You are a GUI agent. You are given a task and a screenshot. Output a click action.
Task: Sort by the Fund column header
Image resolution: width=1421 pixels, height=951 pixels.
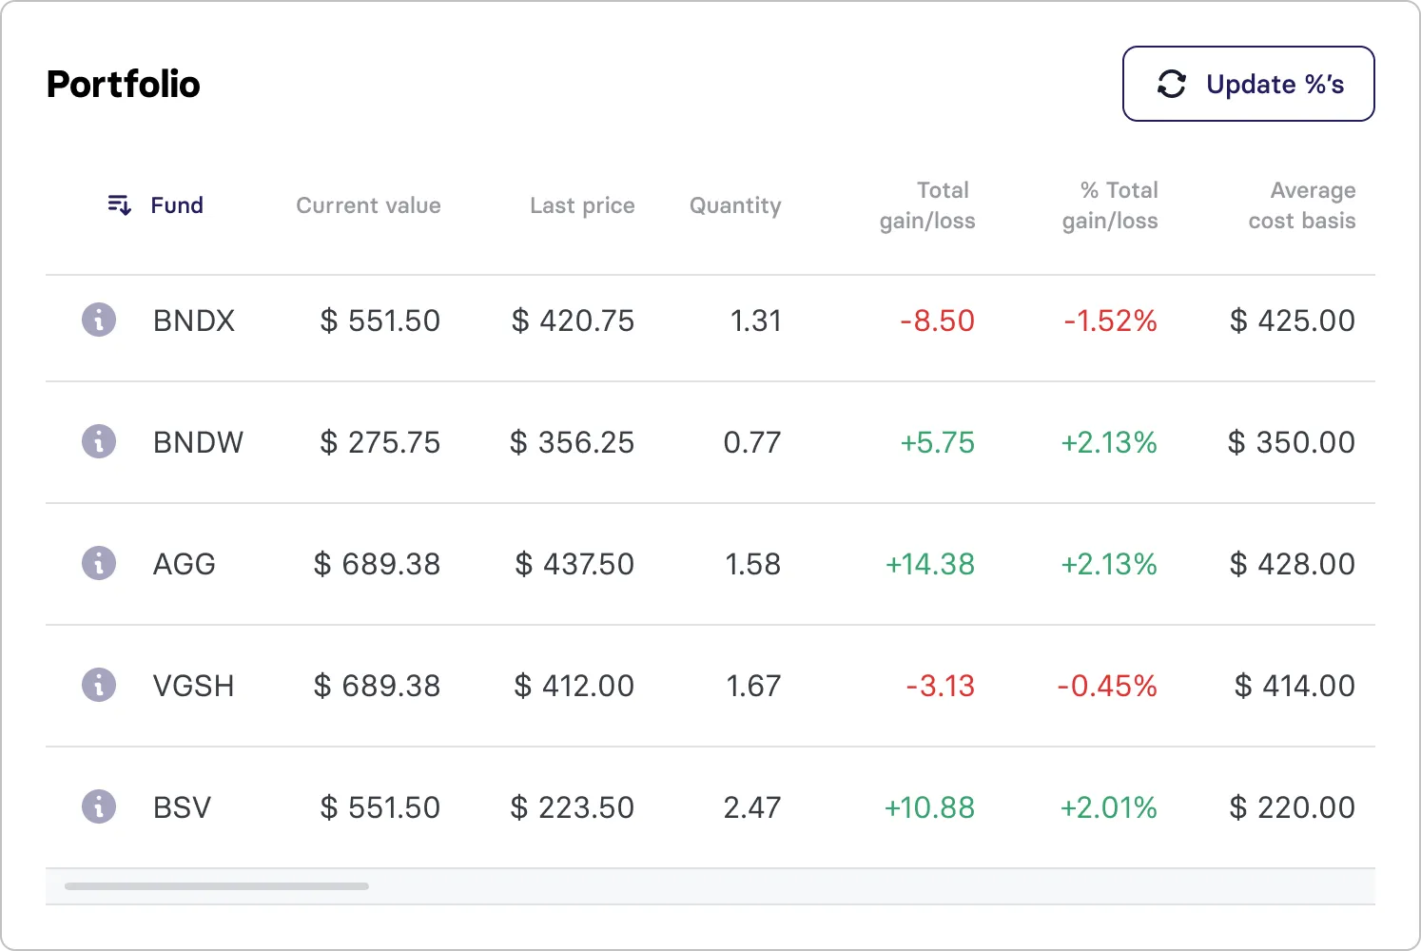click(x=177, y=205)
